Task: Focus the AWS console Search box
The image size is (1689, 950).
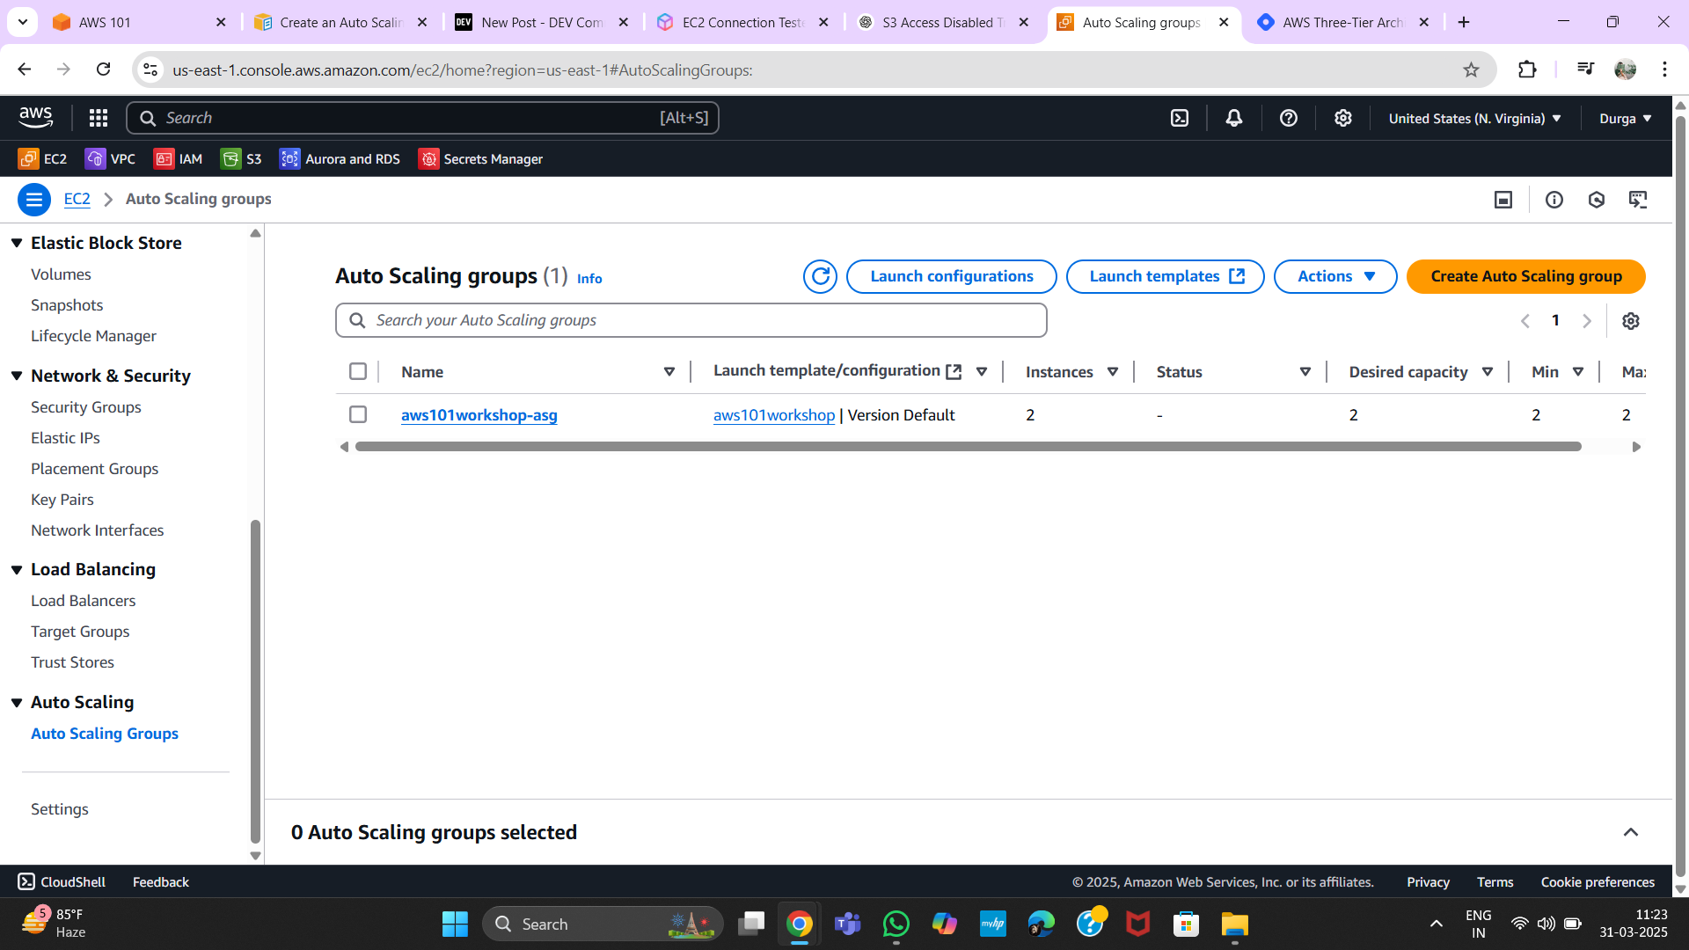Action: pos(423,118)
